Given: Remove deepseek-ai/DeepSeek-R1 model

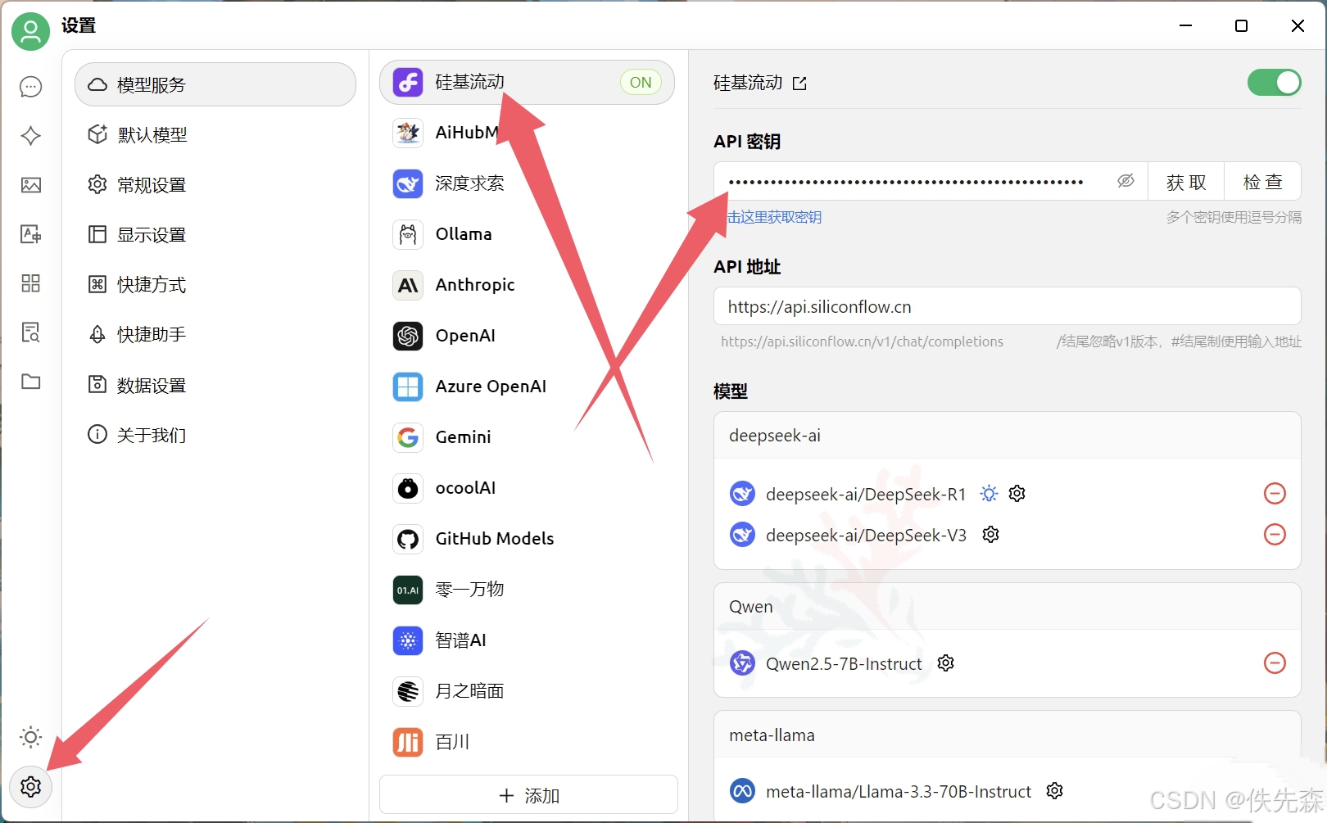Looking at the screenshot, I should coord(1275,494).
